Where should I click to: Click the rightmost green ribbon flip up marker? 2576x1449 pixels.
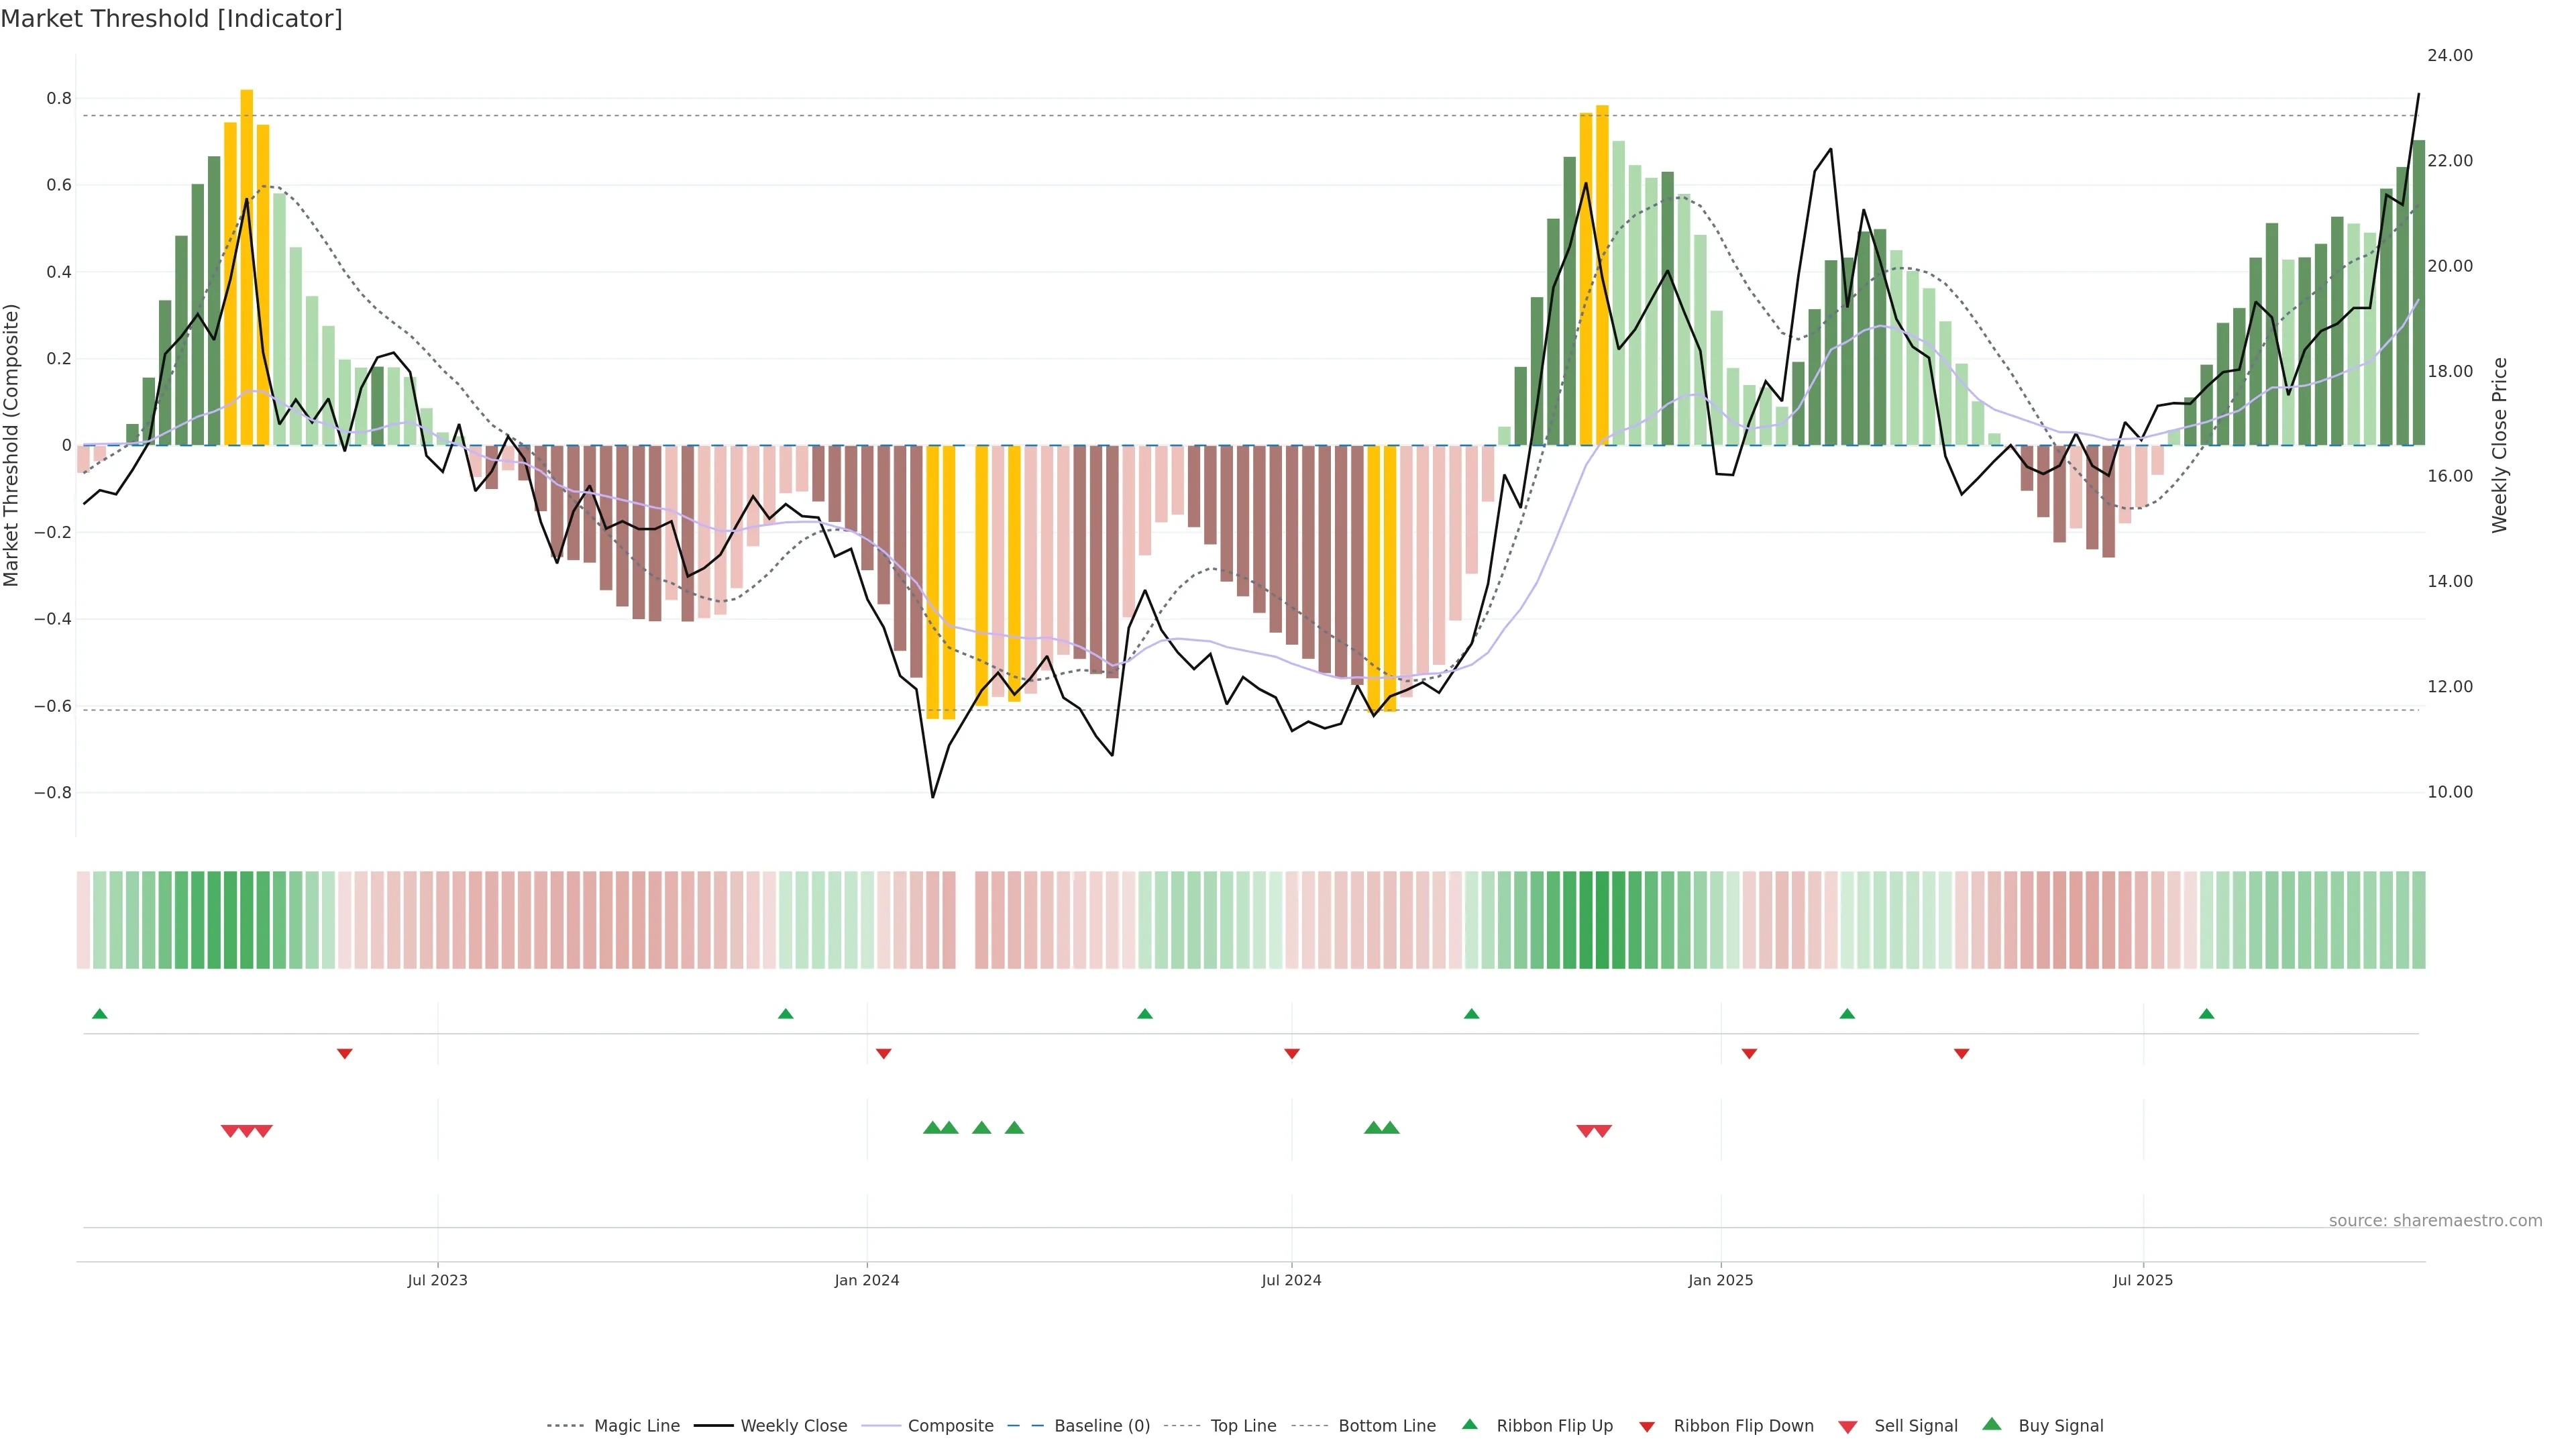(x=2206, y=1014)
